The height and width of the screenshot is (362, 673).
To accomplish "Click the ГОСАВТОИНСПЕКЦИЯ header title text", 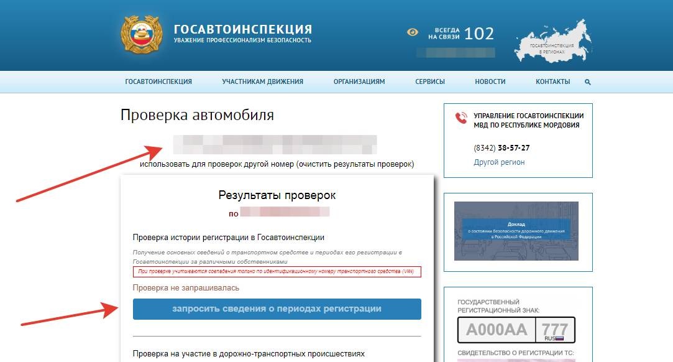I will click(x=242, y=29).
